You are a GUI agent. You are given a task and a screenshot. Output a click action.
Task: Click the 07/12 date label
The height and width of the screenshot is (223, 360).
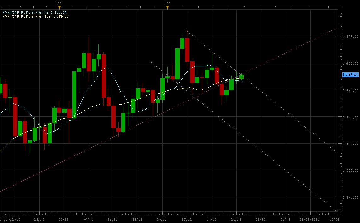(187, 219)
